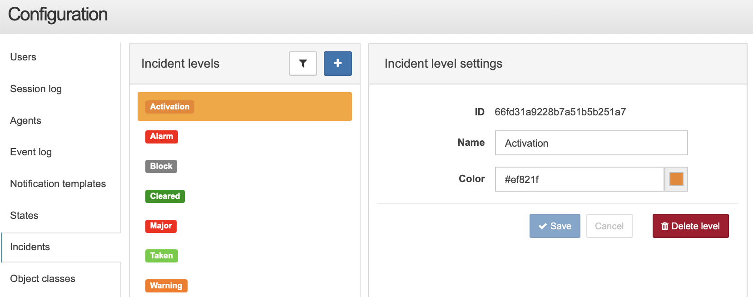Open the Users configuration section
The image size is (753, 297).
point(23,57)
